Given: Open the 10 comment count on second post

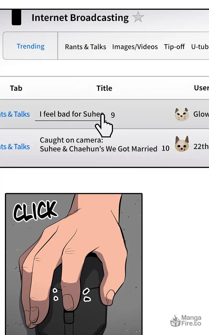Looking at the screenshot, I should (165, 148).
